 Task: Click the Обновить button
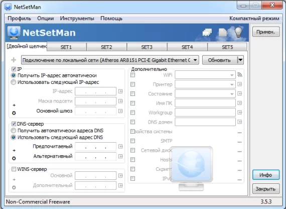(x=219, y=60)
